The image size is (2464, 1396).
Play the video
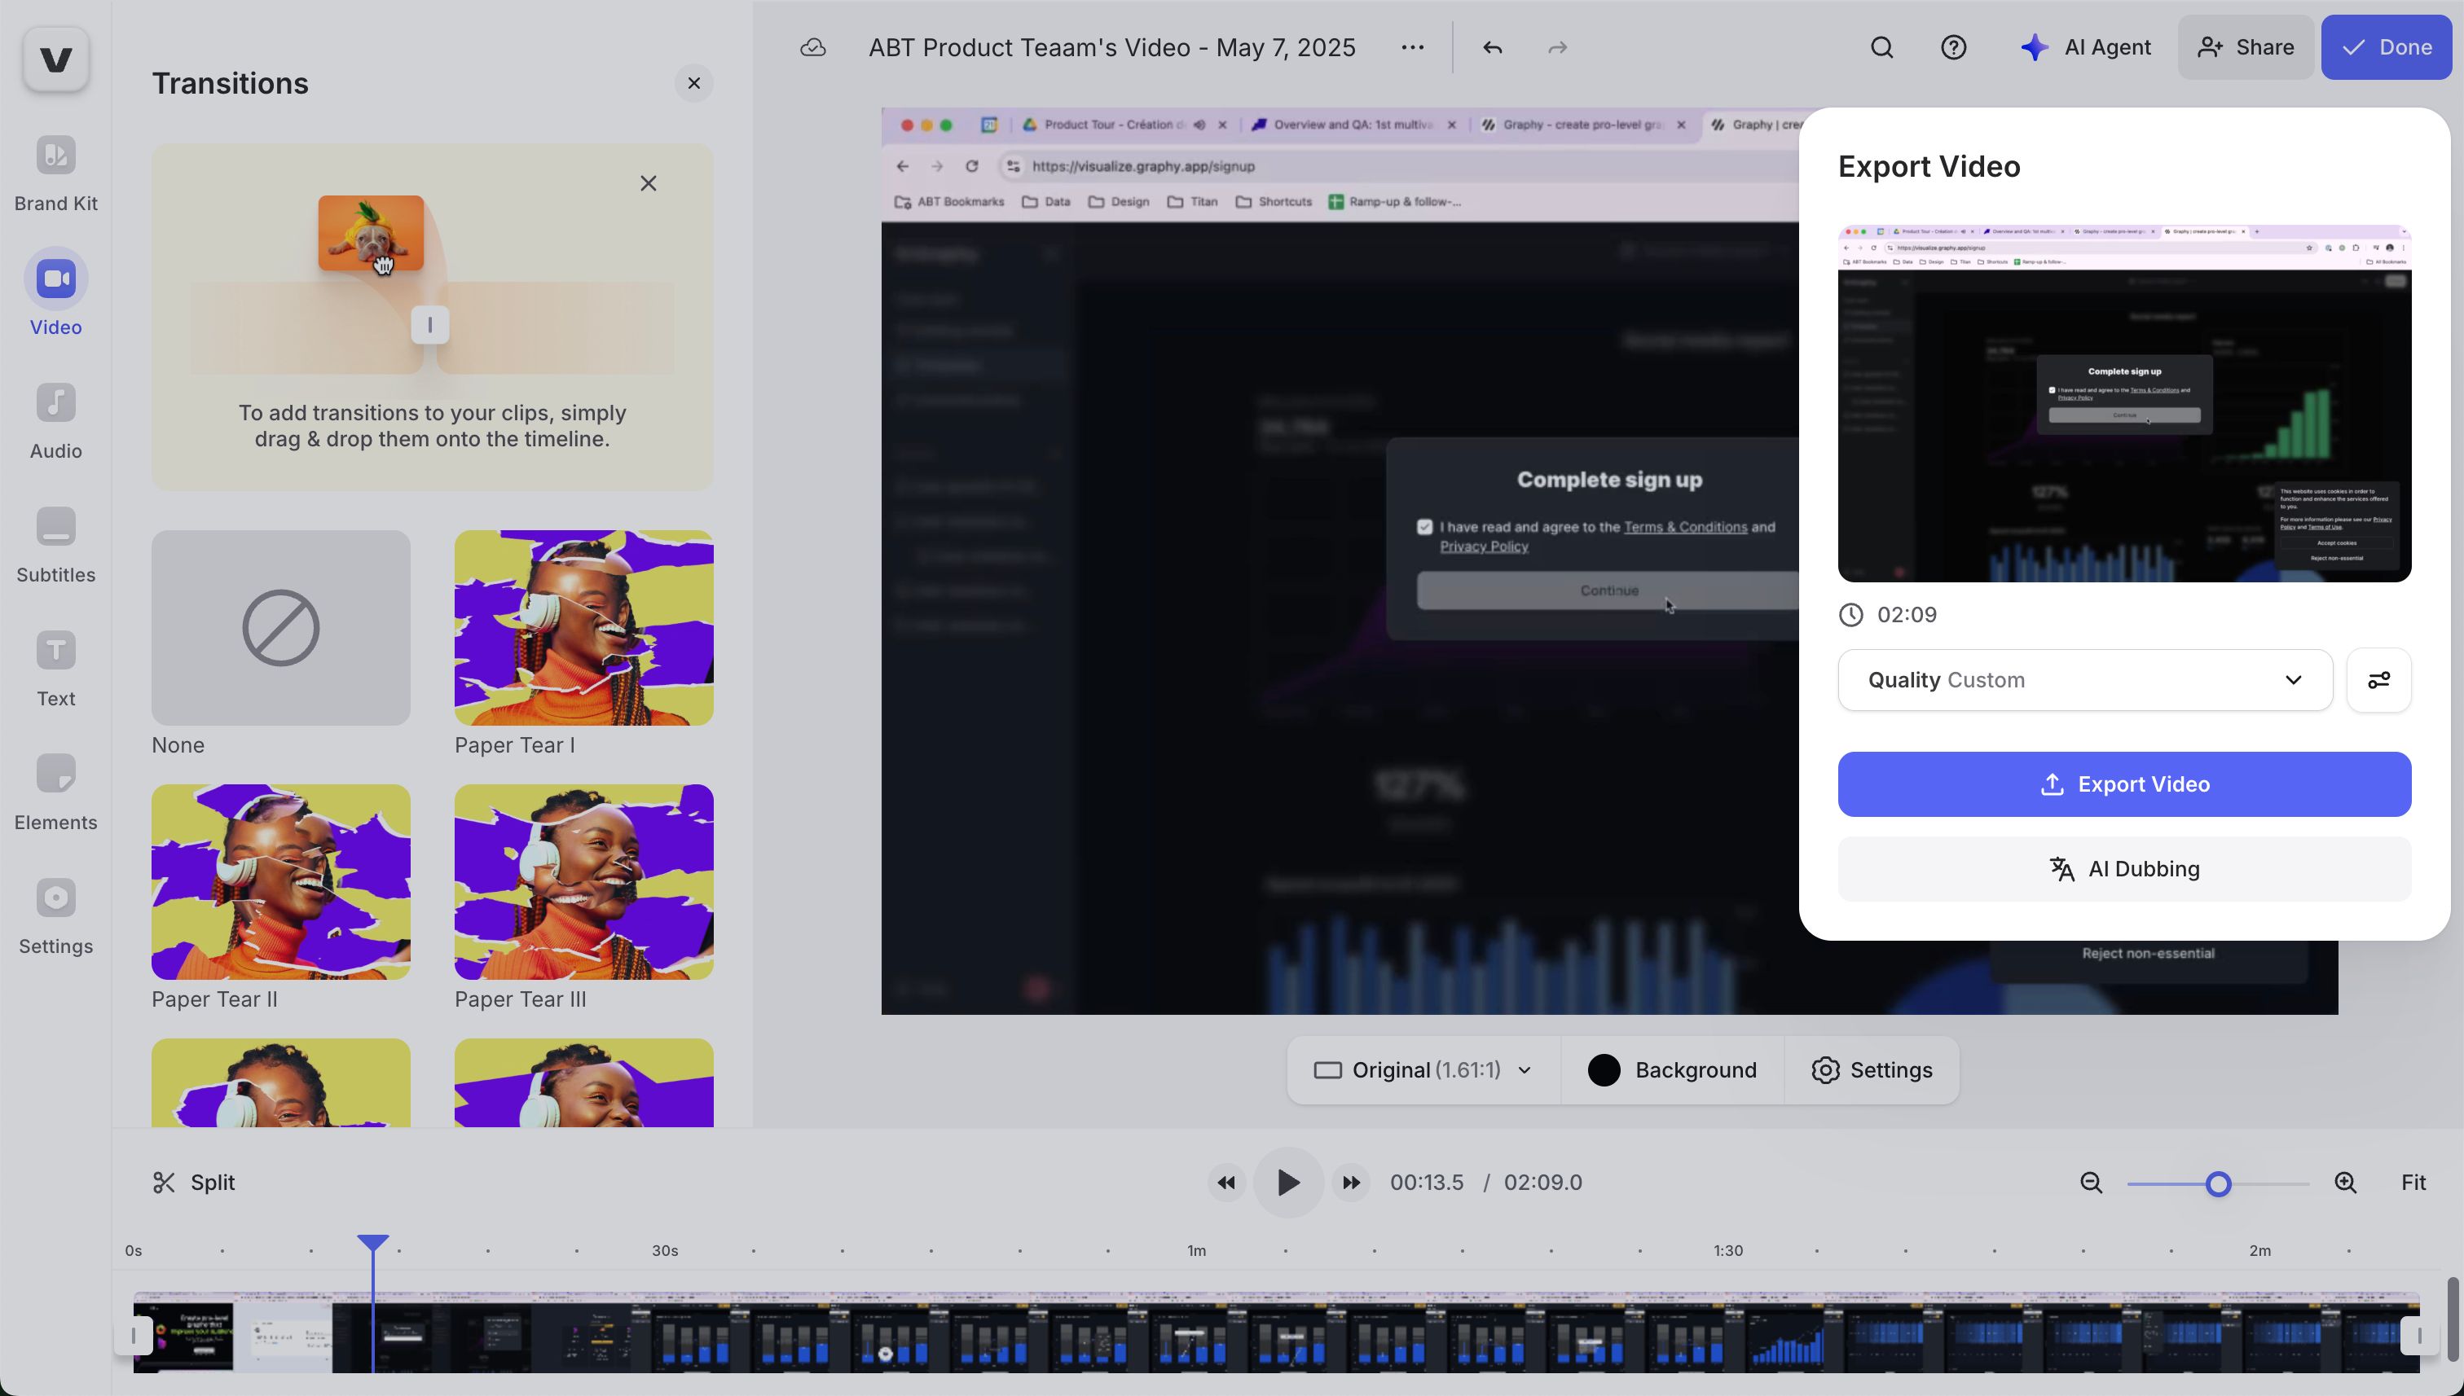[1288, 1183]
